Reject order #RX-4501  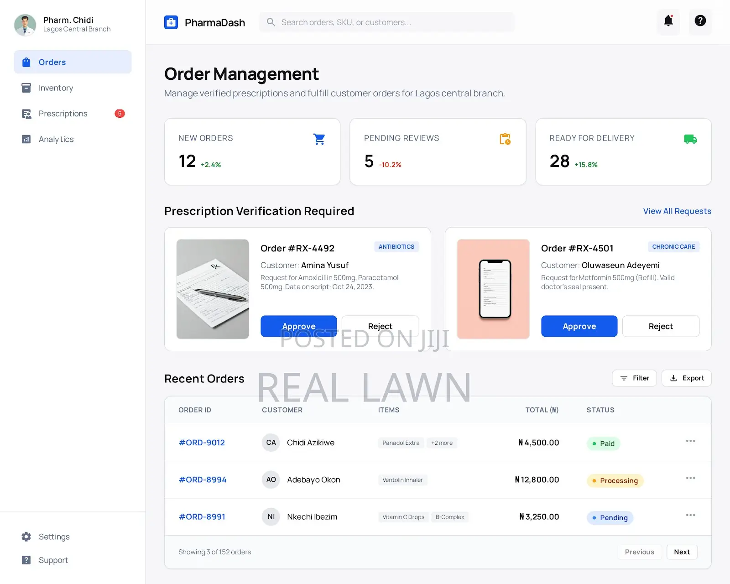661,326
